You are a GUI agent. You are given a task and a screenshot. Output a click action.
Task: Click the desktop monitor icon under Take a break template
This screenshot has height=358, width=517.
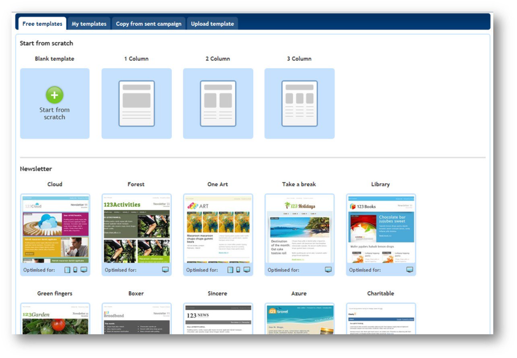[329, 270]
